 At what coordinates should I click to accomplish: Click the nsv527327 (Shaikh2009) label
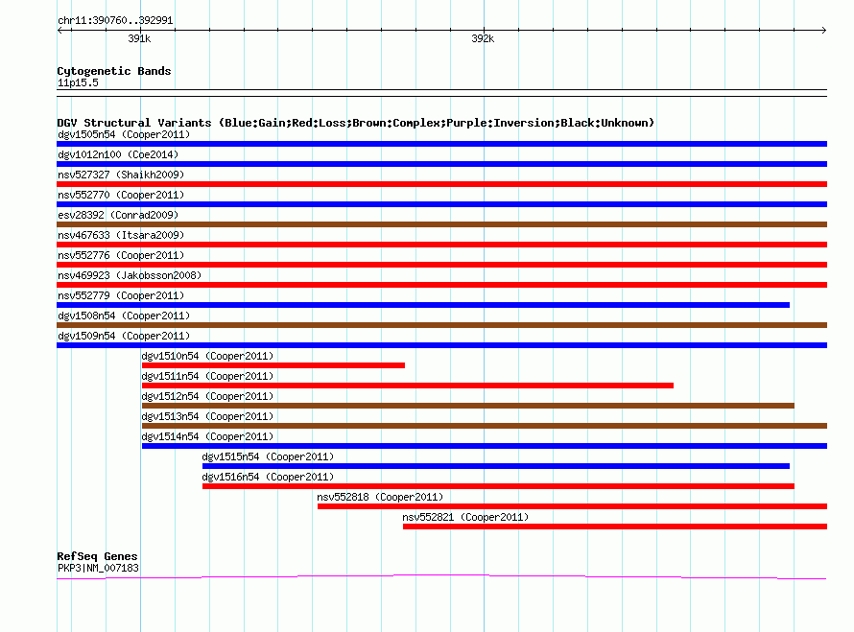(121, 175)
